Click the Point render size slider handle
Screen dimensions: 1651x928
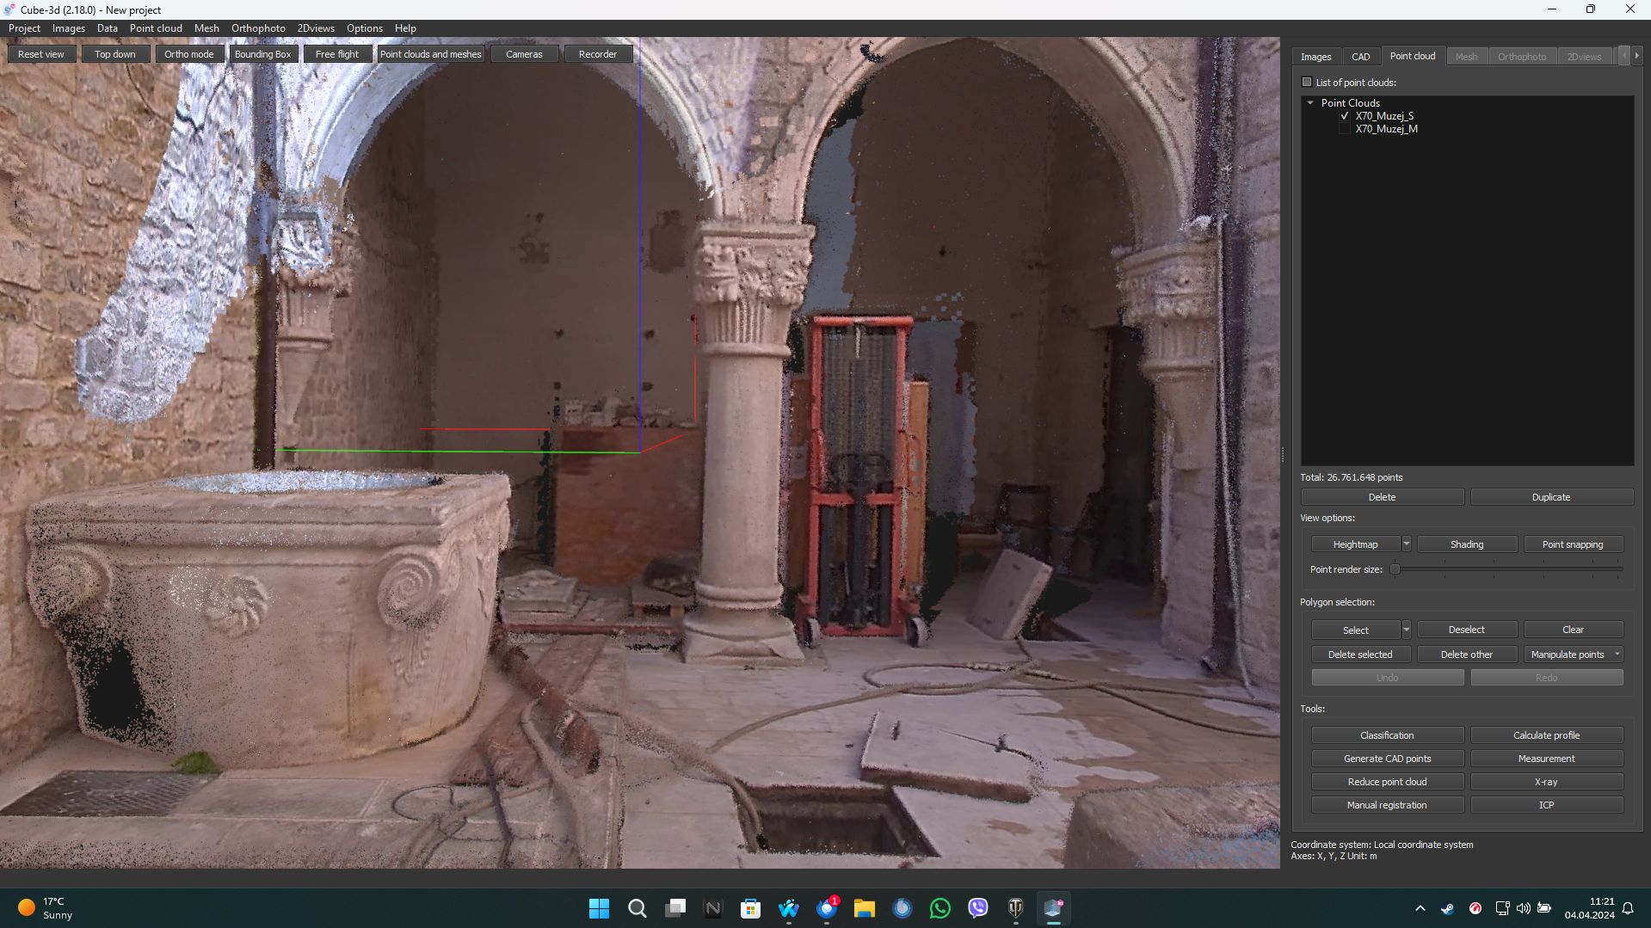(1395, 569)
